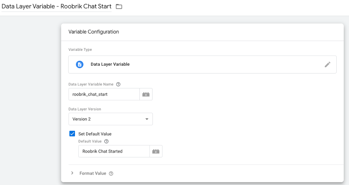Open the Data Layer Version dropdown

[111, 119]
